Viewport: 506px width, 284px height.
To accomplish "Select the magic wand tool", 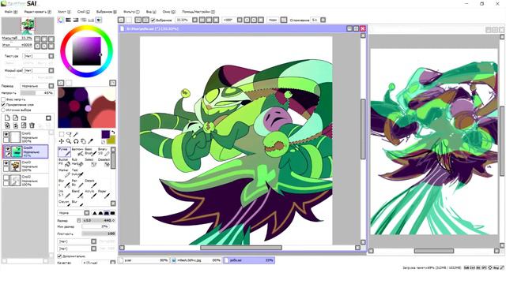I will tap(76, 134).
